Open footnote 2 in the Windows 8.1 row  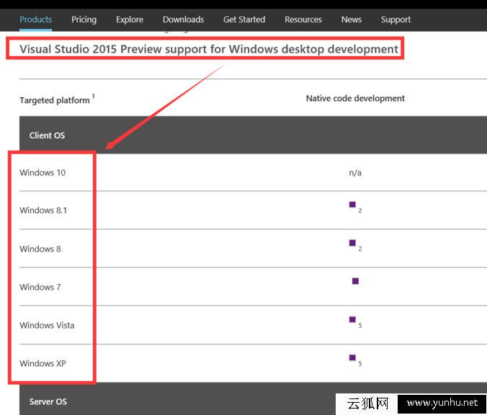point(360,211)
